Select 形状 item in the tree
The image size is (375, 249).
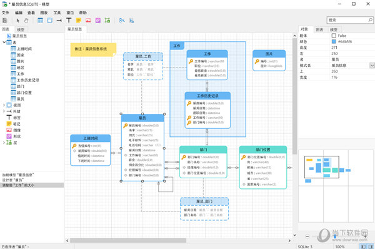click(17, 136)
